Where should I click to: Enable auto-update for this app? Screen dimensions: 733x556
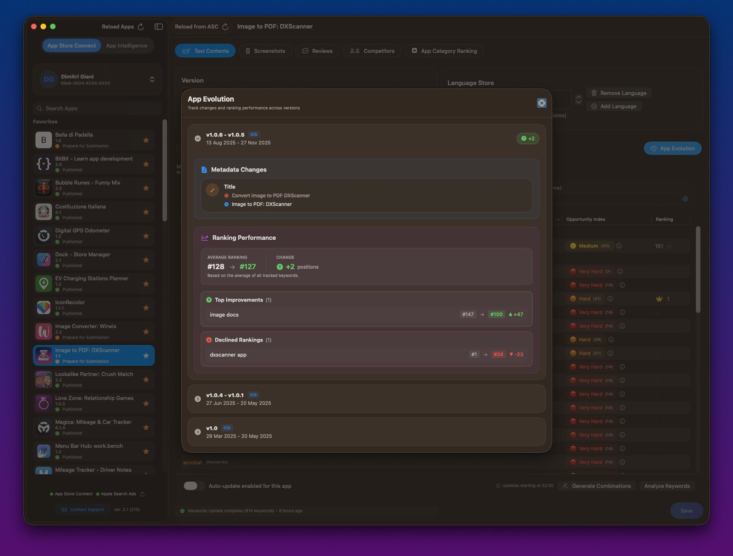(194, 486)
